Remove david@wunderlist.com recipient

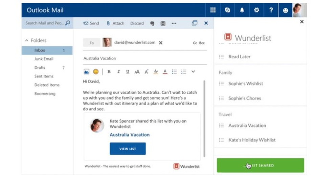tap(161, 43)
